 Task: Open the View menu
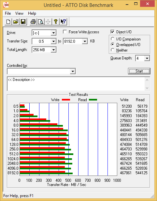pos(19,13)
